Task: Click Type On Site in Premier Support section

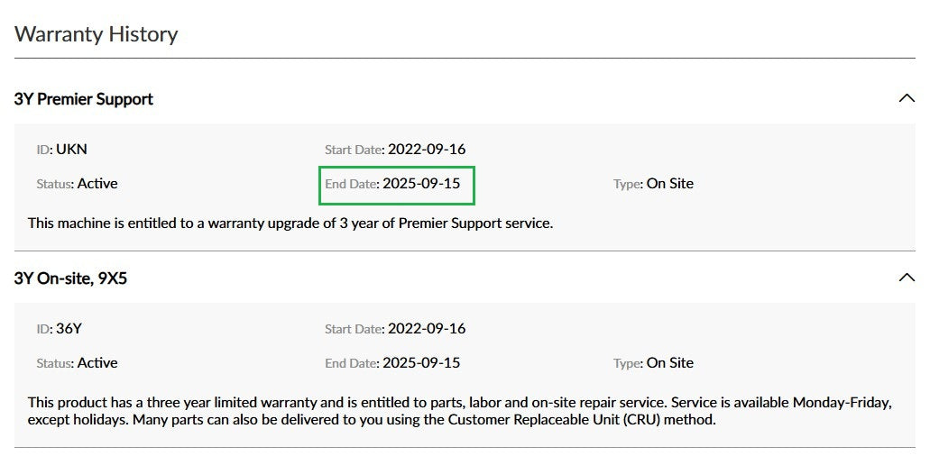Action: coord(669,184)
